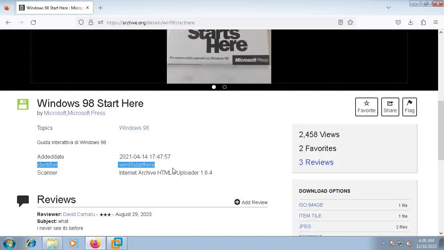Click the green software floppy disk icon
This screenshot has height=250, width=444.
(x=23, y=104)
